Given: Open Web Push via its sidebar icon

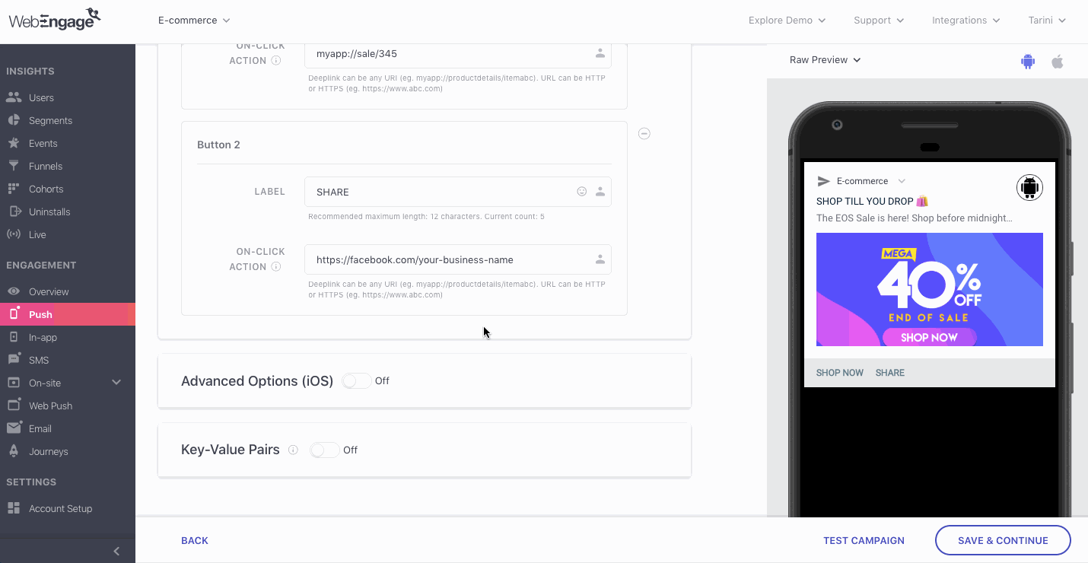Looking at the screenshot, I should pos(13,406).
